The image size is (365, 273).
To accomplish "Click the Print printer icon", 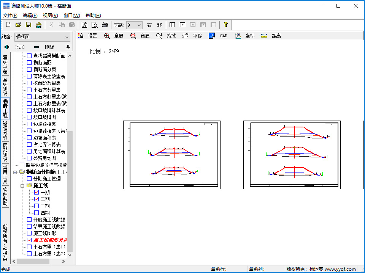I will coord(105,25).
